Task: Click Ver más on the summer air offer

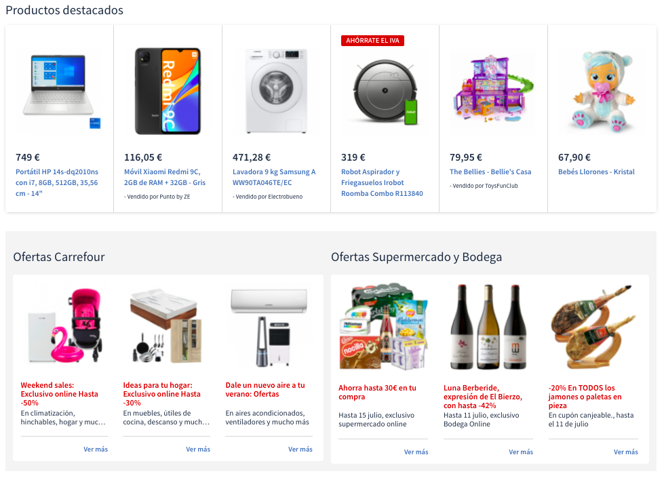Action: 300,449
